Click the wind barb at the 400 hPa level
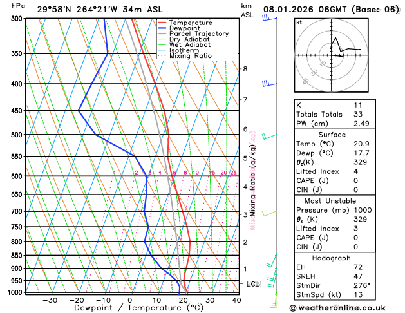The image size is (405, 313). [x=269, y=84]
